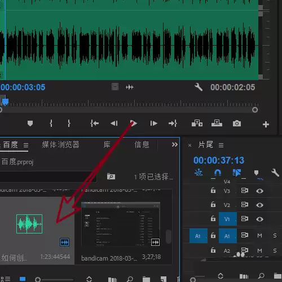Click Drag Video Only filmstrip icon
The width and height of the screenshot is (282, 282).
pos(115,87)
